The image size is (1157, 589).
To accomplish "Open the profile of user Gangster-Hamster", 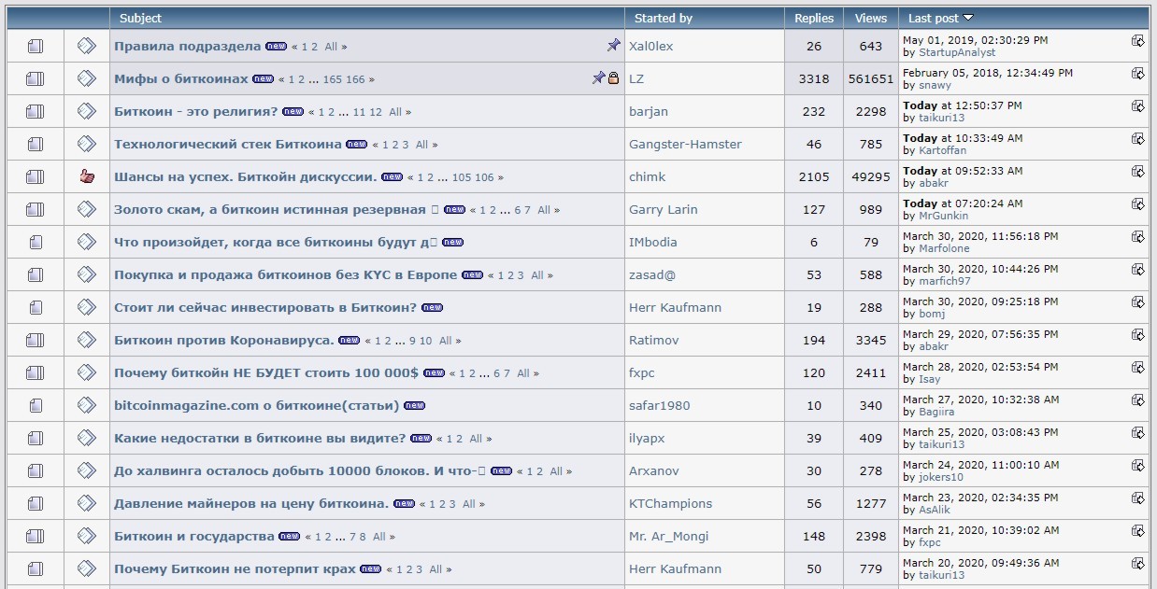I will (x=685, y=144).
